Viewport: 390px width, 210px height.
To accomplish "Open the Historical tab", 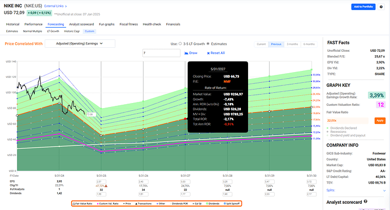I will (12, 24).
